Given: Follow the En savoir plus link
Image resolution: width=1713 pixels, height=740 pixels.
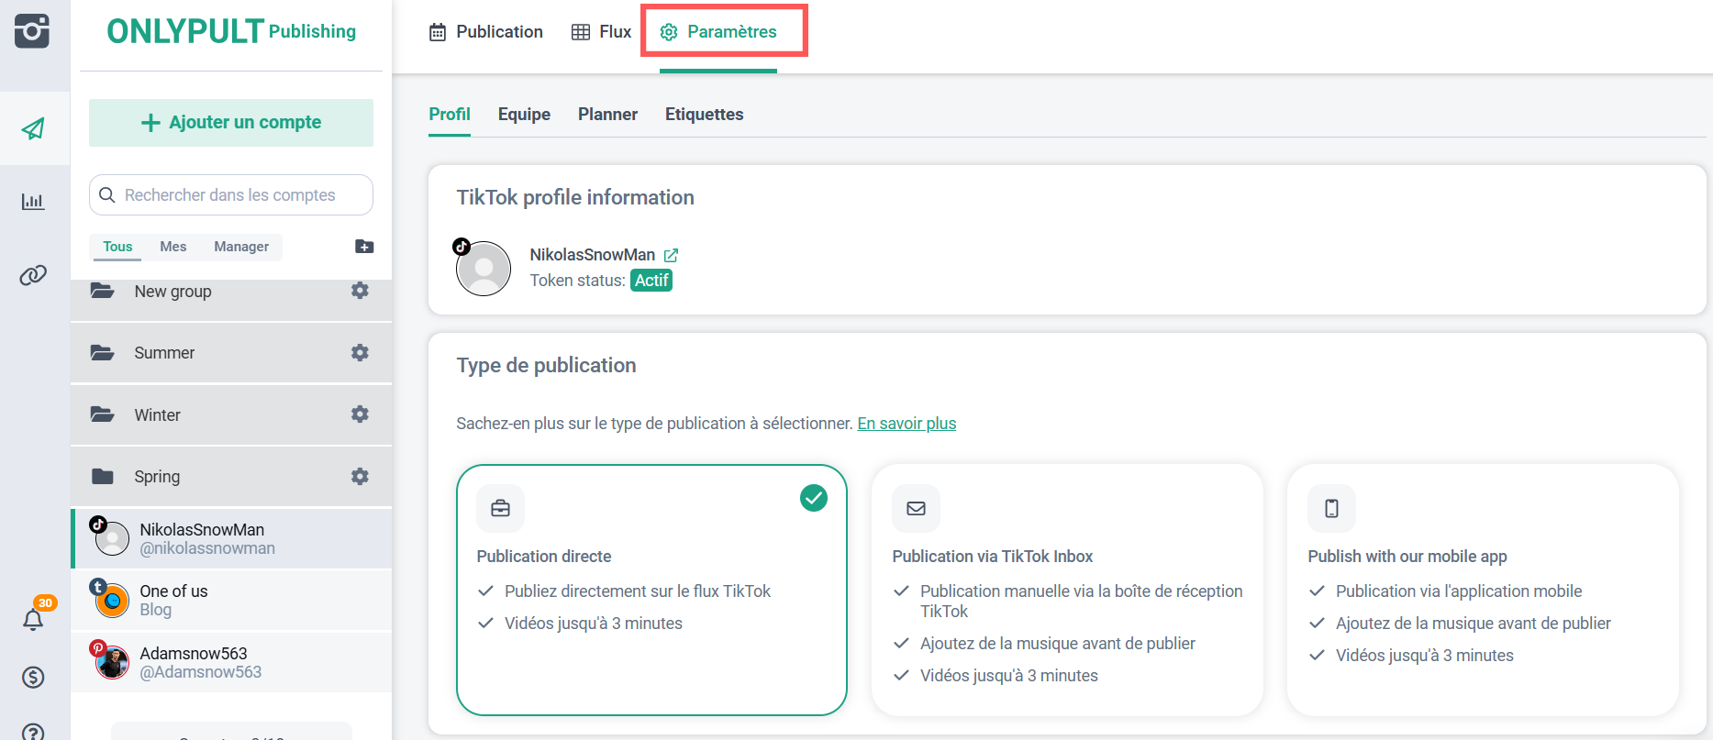Looking at the screenshot, I should (x=907, y=424).
